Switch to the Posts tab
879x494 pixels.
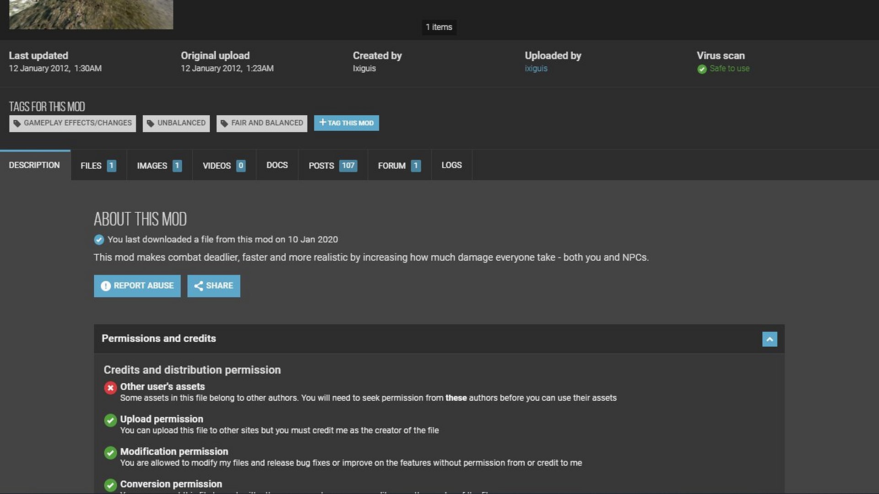point(332,166)
